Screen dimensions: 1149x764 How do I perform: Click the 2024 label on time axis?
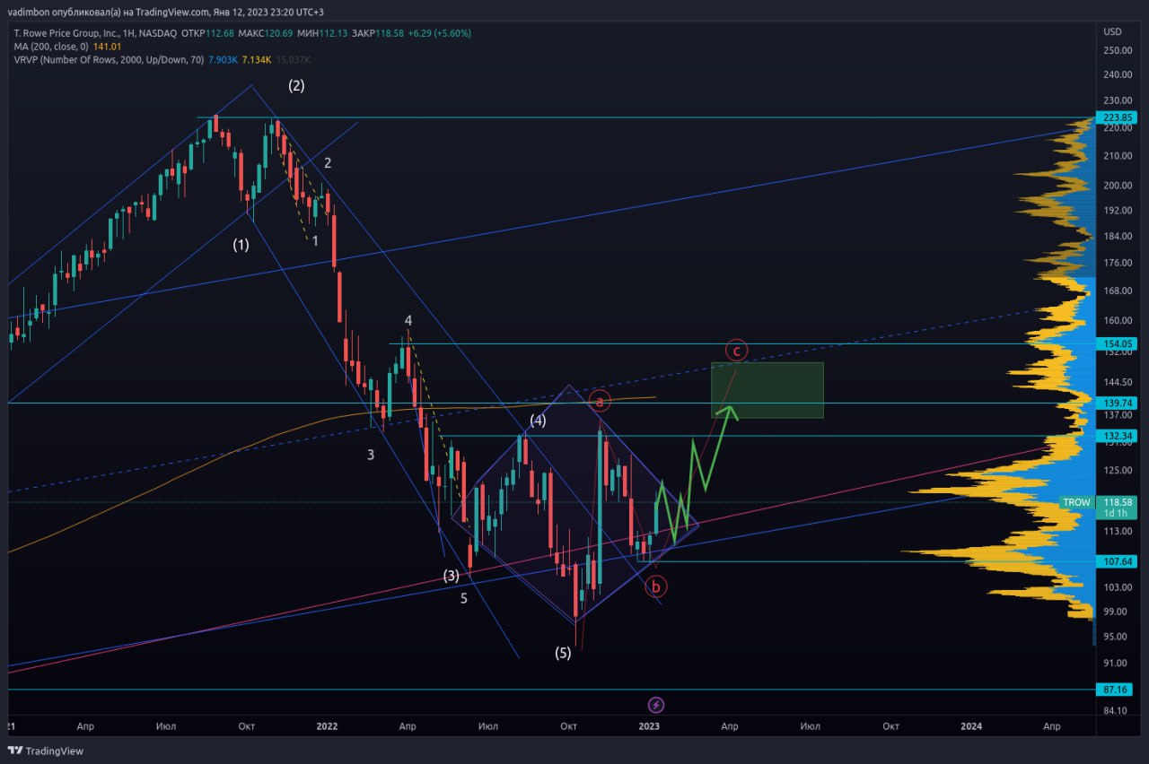[971, 725]
